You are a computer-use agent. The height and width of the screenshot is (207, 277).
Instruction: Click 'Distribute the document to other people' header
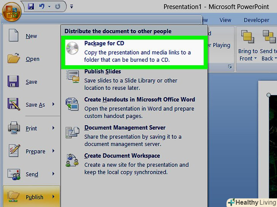(x=118, y=31)
